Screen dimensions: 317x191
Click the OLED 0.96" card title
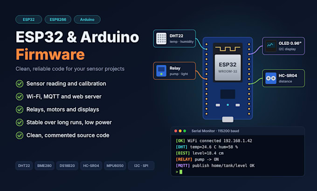pyautogui.click(x=290, y=43)
